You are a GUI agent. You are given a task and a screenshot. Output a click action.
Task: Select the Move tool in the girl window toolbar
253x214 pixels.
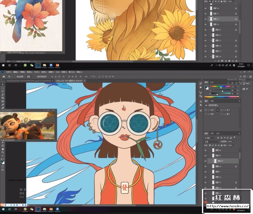3,84
